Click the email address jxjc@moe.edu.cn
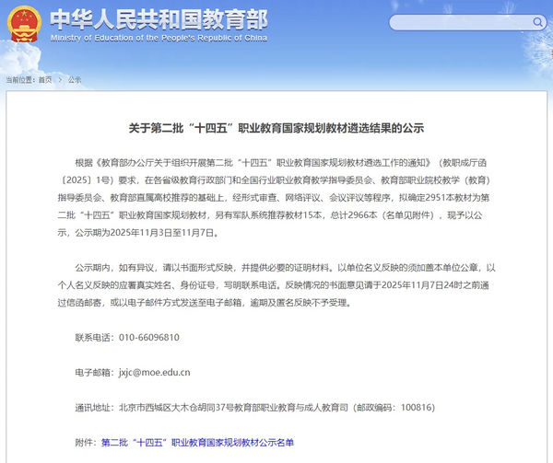553x463 pixels. [155, 373]
